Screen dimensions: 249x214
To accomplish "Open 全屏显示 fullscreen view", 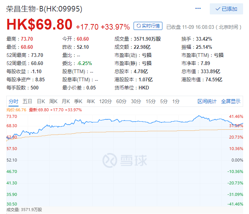I will click(231, 101).
